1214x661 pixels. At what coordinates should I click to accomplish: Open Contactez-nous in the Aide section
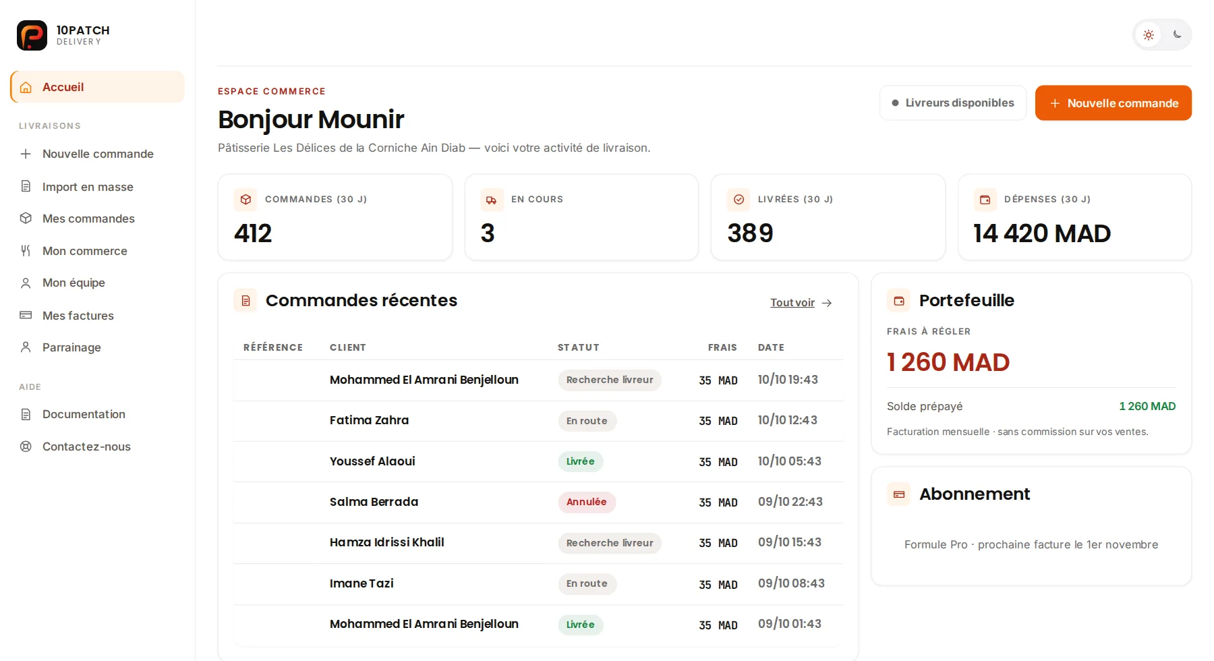(x=98, y=447)
